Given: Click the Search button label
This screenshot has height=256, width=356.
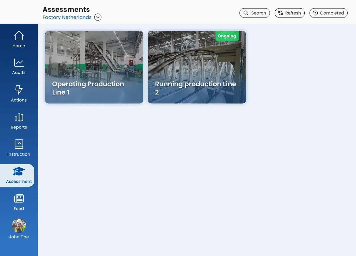Looking at the screenshot, I should coord(259,13).
